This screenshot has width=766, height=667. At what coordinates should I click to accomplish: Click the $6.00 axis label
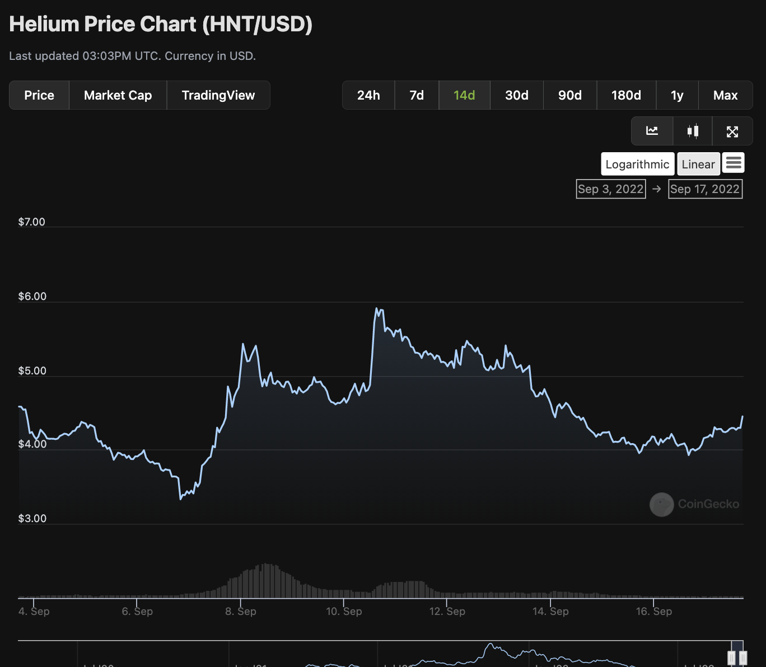click(x=32, y=297)
